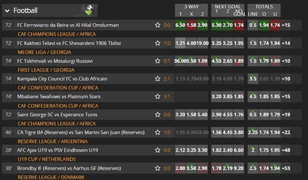Open Meore Liga / Georgia league link
This screenshot has width=308, height=180.
pos(45,52)
